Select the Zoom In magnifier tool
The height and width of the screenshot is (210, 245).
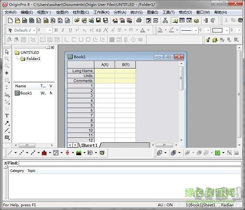point(7,59)
